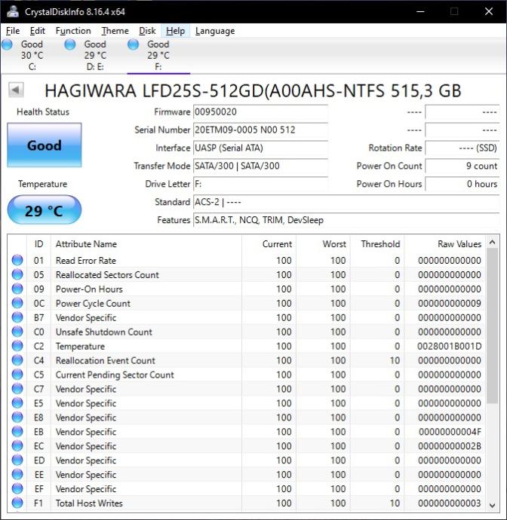The height and width of the screenshot is (520, 507).
Task: Click the Firmware value field
Action: (x=260, y=112)
